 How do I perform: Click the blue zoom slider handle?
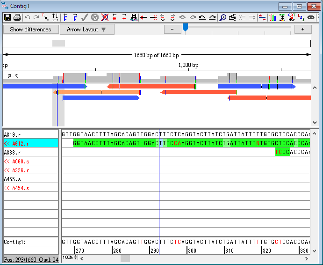(186, 27)
